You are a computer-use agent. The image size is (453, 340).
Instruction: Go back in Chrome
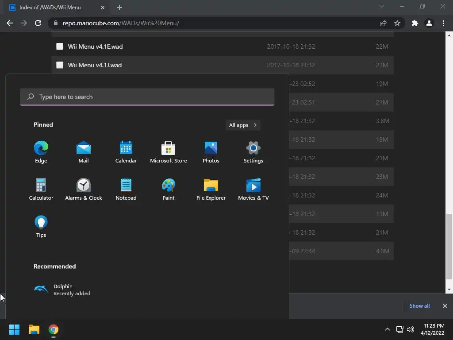[10, 23]
